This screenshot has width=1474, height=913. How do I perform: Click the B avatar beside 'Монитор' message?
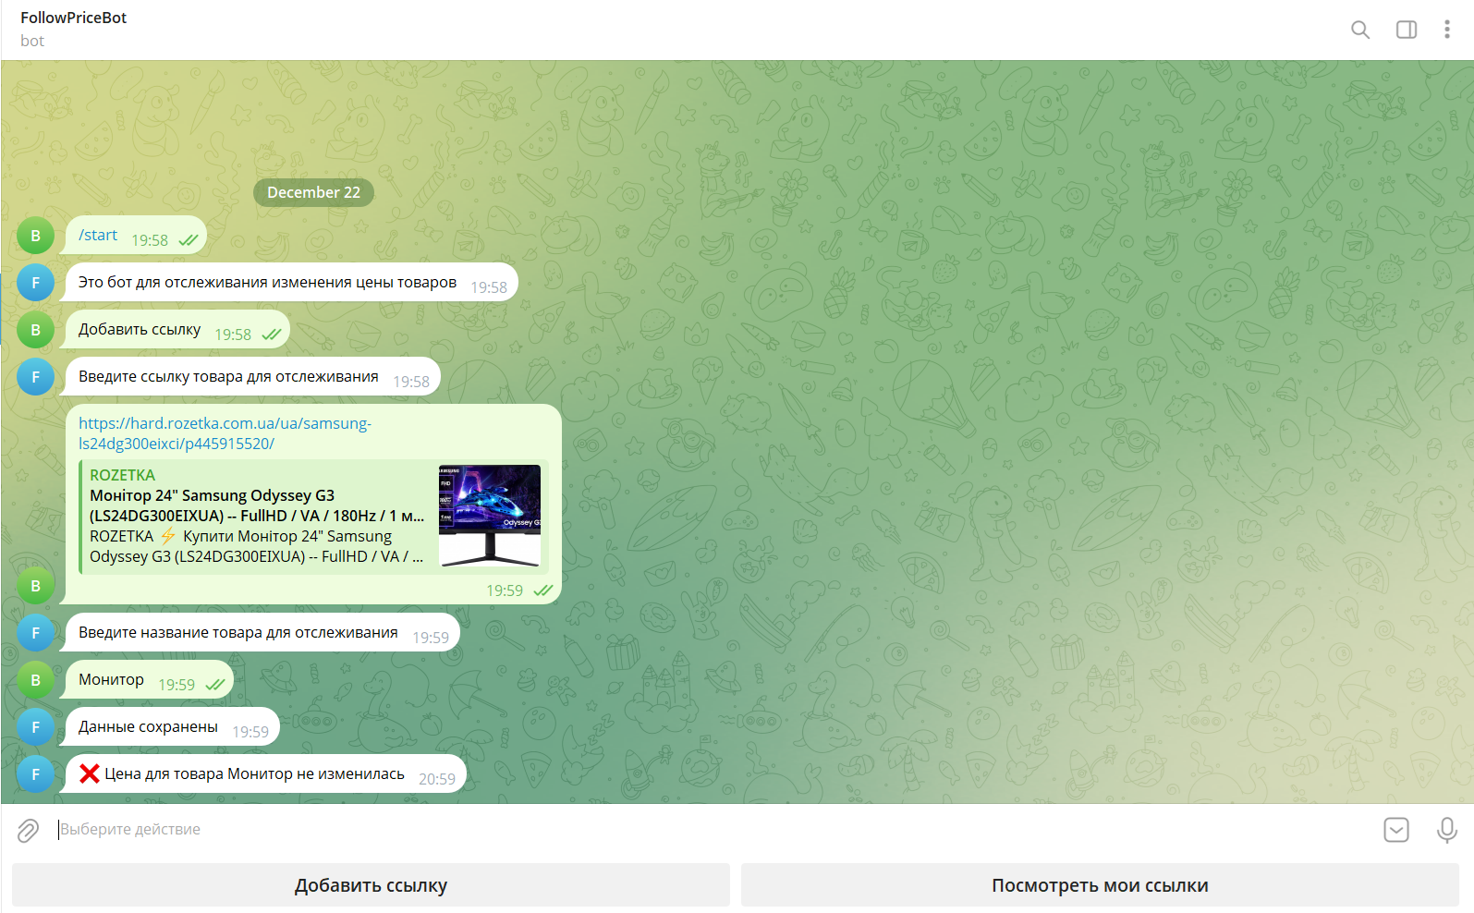click(x=36, y=680)
